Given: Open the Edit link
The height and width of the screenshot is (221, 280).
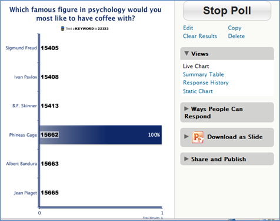Looking at the screenshot, I should pyautogui.click(x=188, y=28).
